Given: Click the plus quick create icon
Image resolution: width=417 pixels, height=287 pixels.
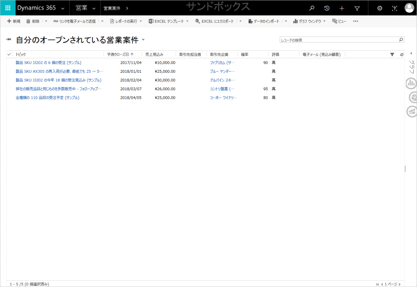Looking at the screenshot, I should coord(342,8).
